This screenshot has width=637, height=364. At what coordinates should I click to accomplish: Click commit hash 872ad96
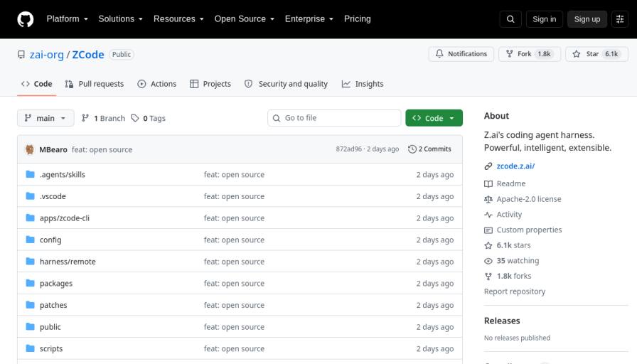(348, 149)
